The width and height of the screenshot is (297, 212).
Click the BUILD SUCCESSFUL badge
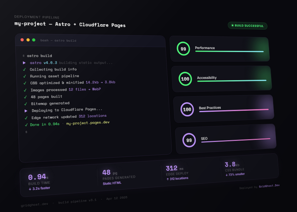(x=247, y=25)
